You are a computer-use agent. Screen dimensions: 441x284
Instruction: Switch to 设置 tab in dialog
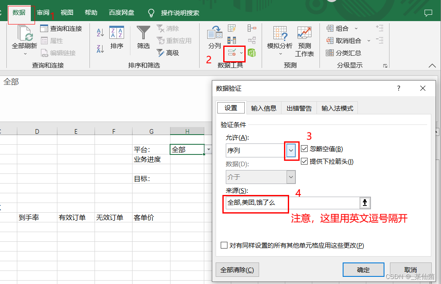pos(231,108)
